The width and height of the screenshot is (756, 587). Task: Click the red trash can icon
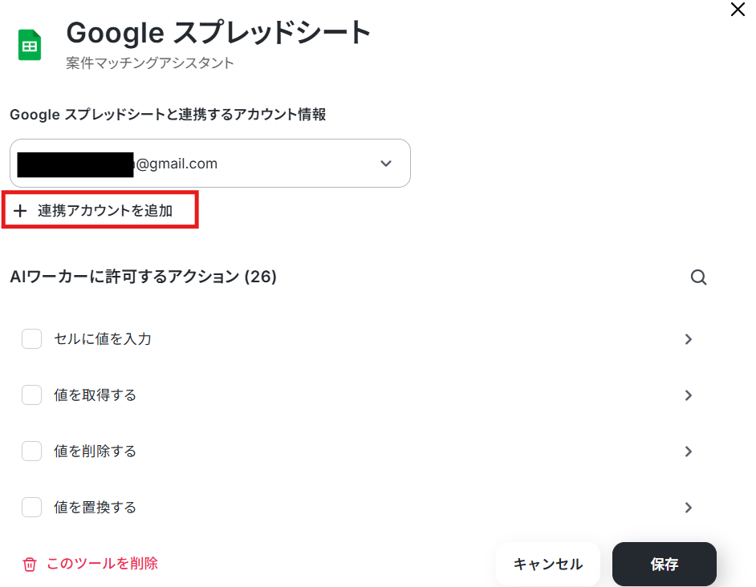click(30, 564)
